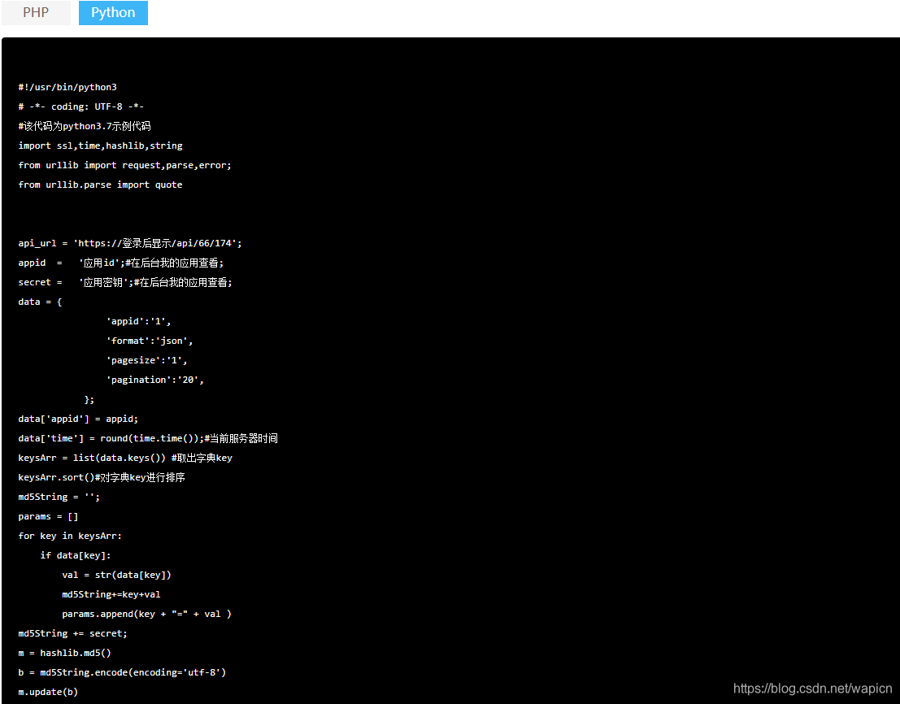The image size is (900, 704).
Task: Click the keysArr = list(data.keys()) line
Action: pos(125,458)
